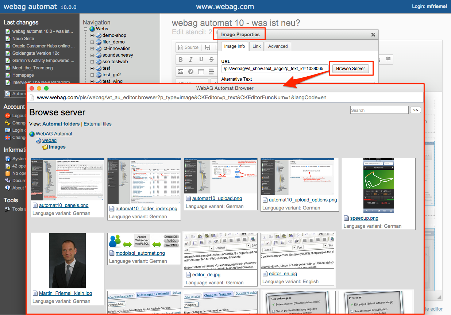The height and width of the screenshot is (315, 451).
Task: Insert a table using the table icon
Action: (x=201, y=71)
